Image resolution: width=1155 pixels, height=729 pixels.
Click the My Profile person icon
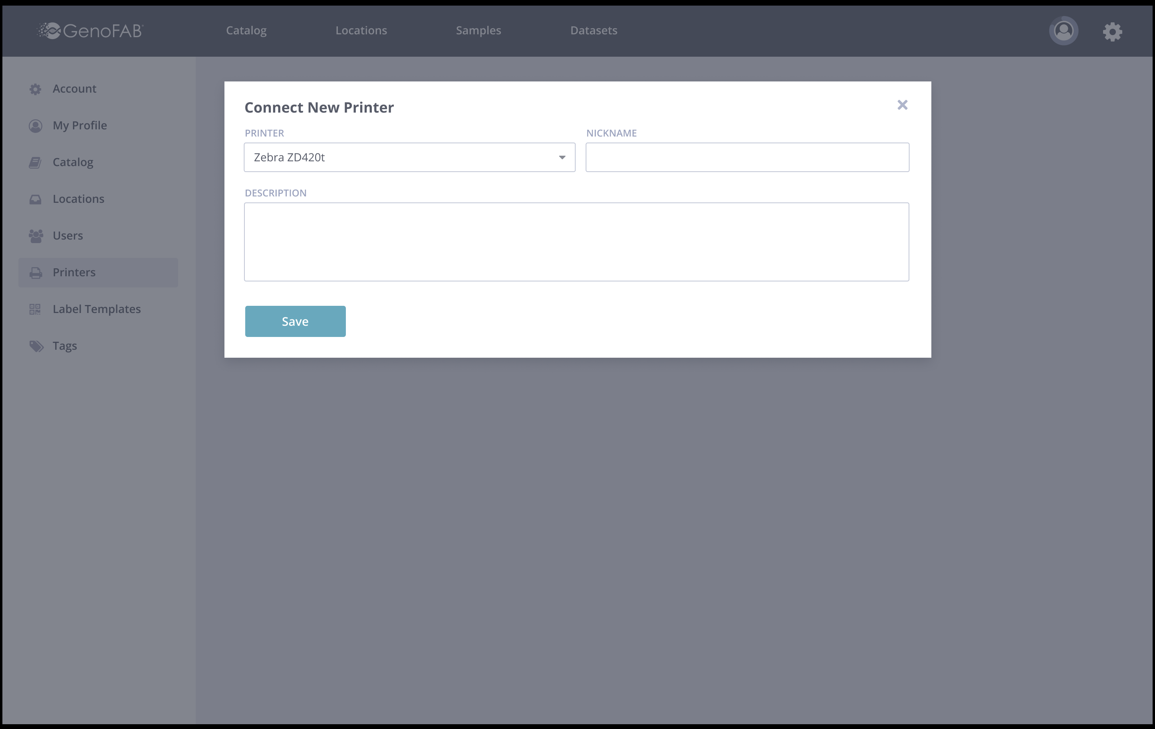35,126
